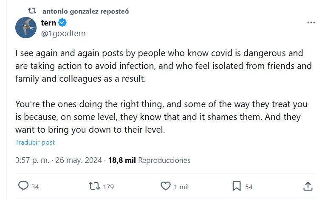View the 18,8 mil Reproducciones stats

click(x=149, y=160)
